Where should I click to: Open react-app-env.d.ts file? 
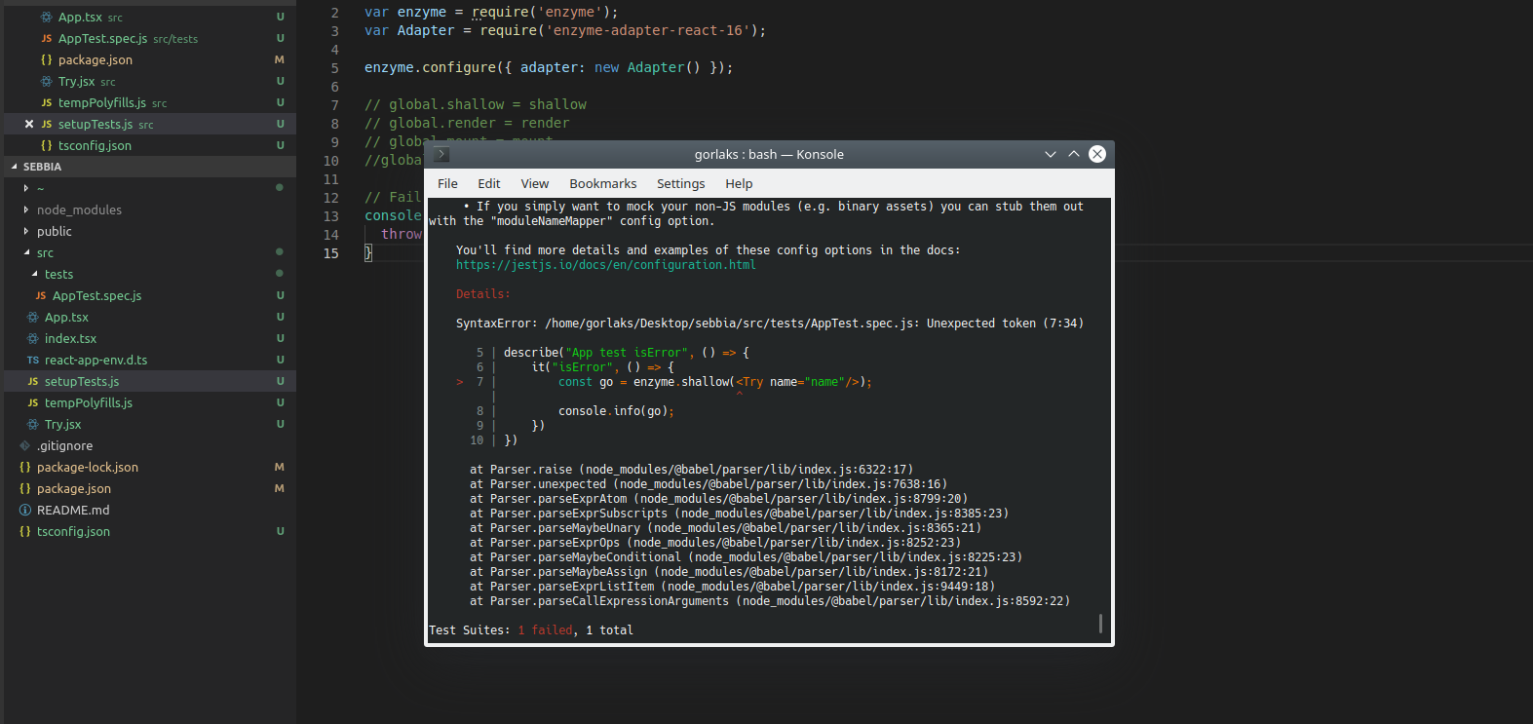click(96, 360)
